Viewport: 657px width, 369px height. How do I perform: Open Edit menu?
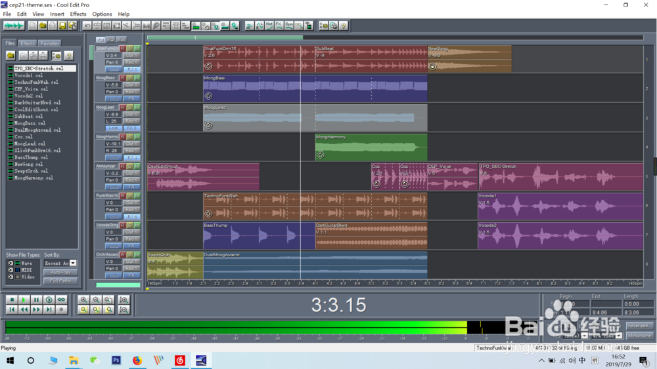pyautogui.click(x=22, y=14)
